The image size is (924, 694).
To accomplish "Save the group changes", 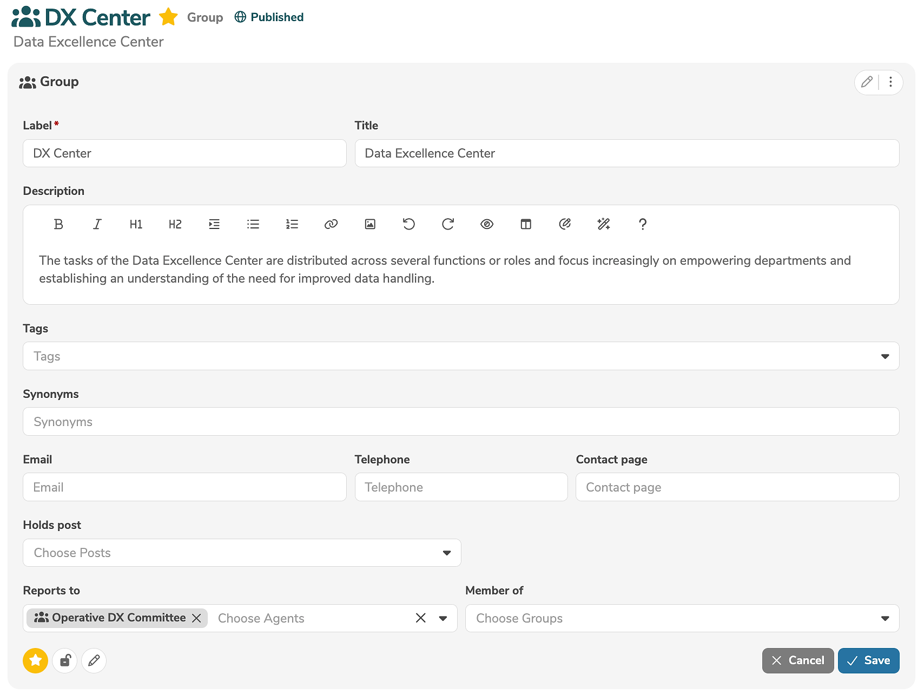I will (868, 660).
